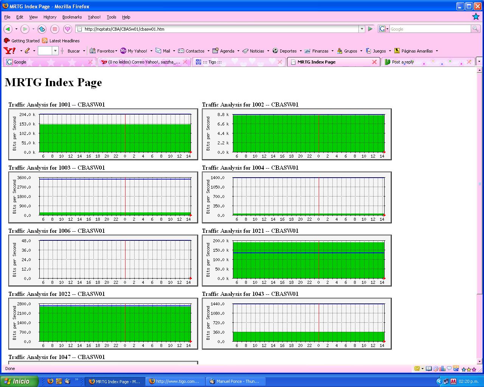Viewport: 484px width, 387px height.
Task: Click Traffic Analysis 1001 graph
Action: pos(103,134)
